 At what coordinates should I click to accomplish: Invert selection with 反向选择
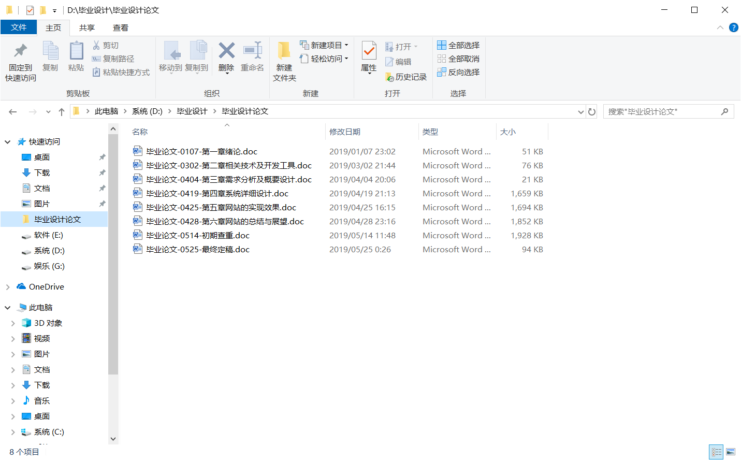tap(458, 72)
